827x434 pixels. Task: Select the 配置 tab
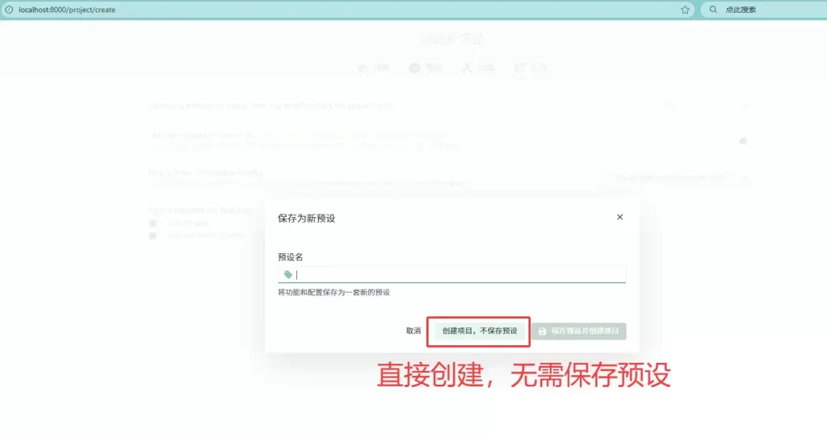531,68
